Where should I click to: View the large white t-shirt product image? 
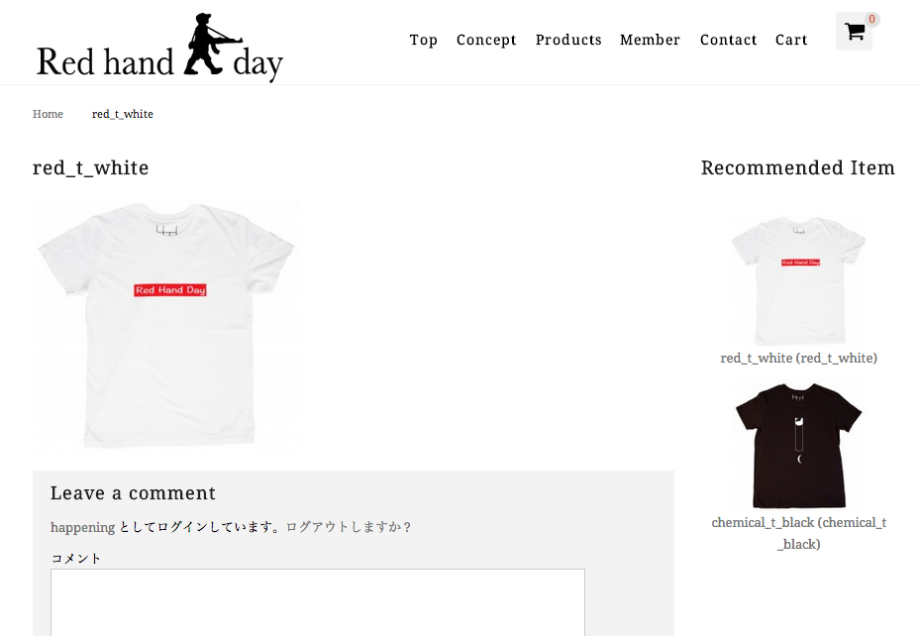tap(166, 326)
